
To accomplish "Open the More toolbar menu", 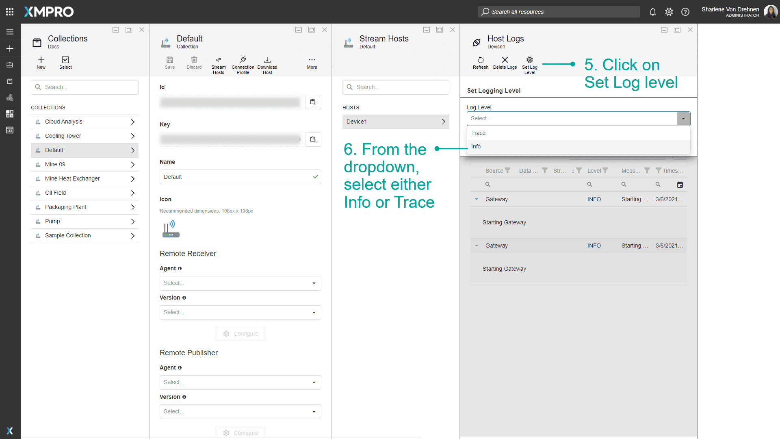I will pyautogui.click(x=312, y=60).
